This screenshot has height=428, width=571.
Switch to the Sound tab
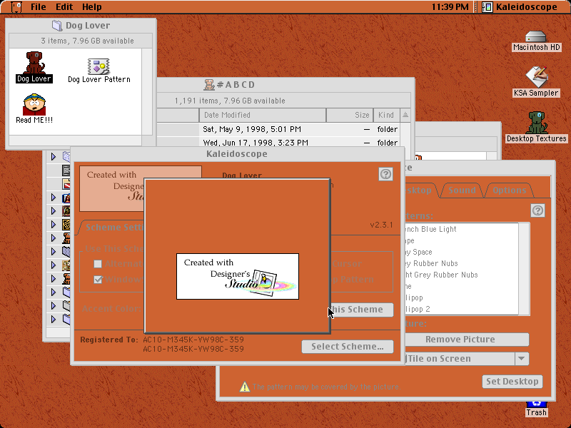(x=462, y=190)
